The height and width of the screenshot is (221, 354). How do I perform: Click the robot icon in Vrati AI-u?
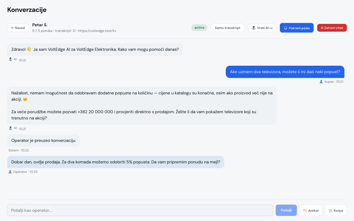point(254,28)
